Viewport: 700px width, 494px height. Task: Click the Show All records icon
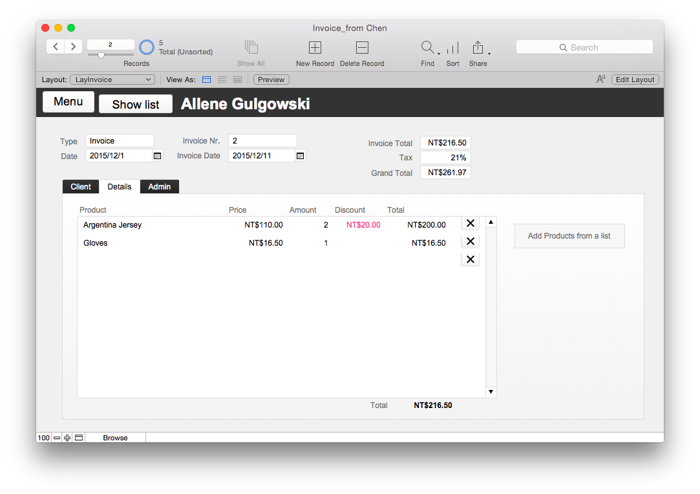click(251, 47)
